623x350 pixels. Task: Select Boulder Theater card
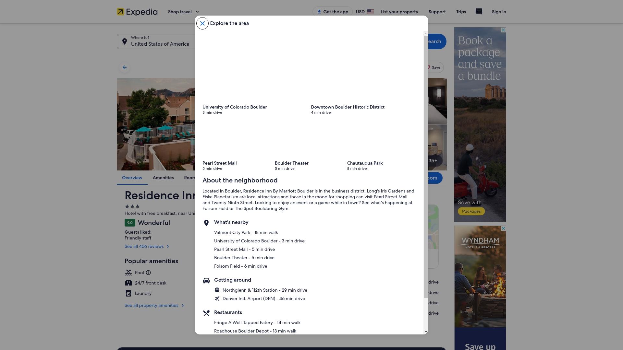[x=309, y=145]
